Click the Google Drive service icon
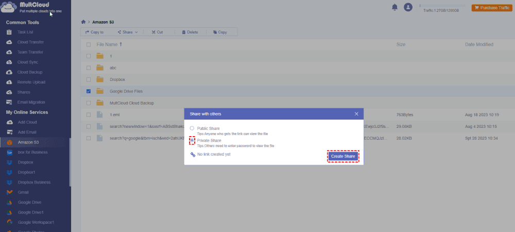This screenshot has width=515, height=232. 10,203
